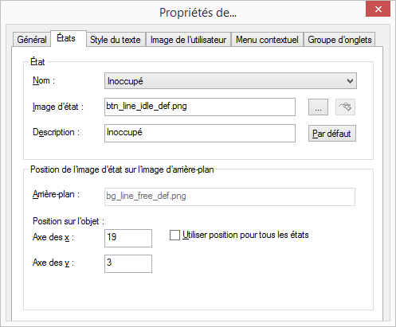
Task: Open the Nom dropdown showing Inoccupé
Action: (230, 81)
